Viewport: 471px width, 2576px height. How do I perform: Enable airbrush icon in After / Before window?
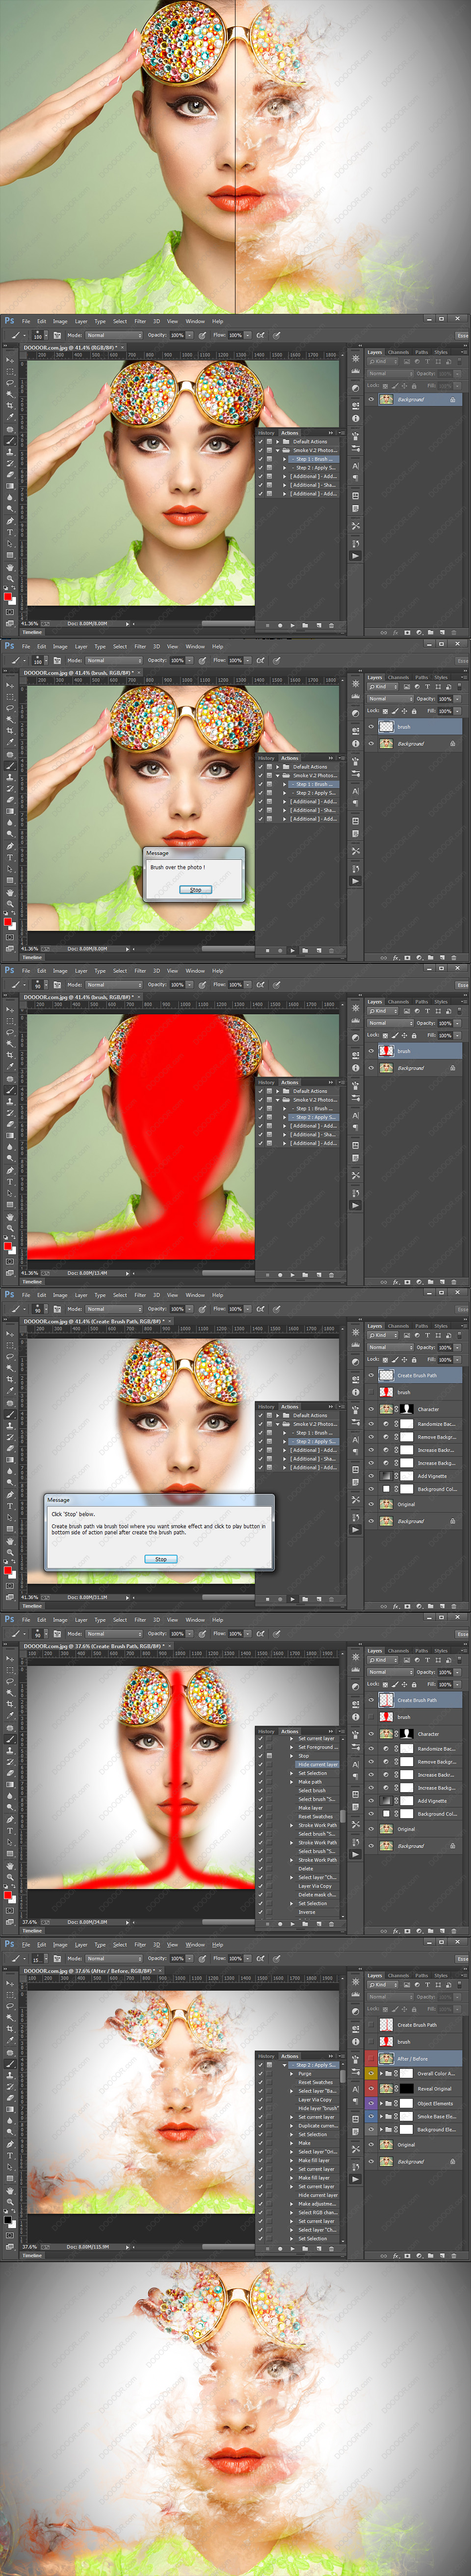[x=261, y=1958]
